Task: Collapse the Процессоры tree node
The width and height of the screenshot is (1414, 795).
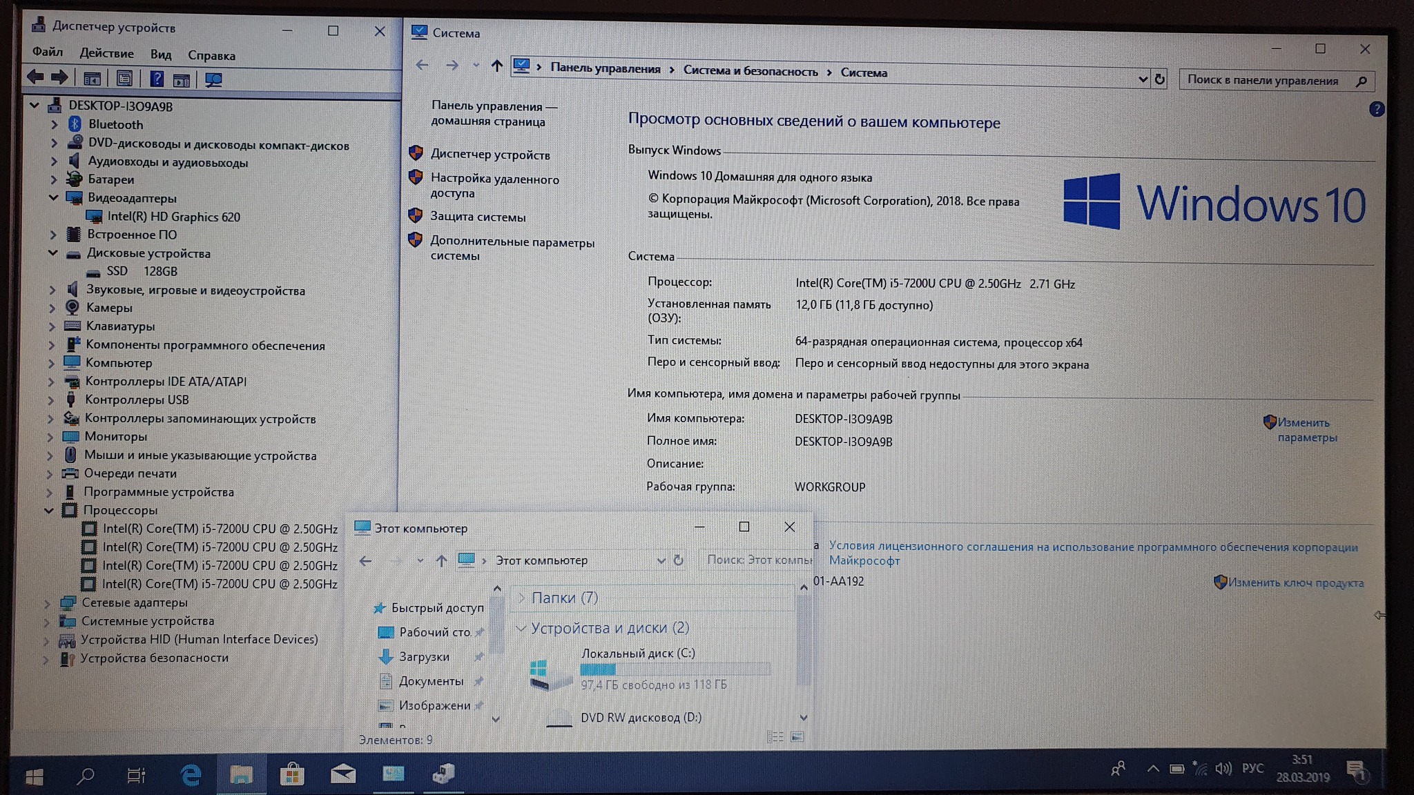Action: [x=49, y=511]
